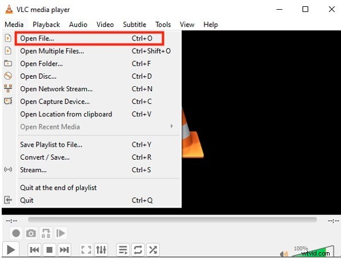Open the Playback menu
This screenshot has height=259, width=341.
point(46,25)
